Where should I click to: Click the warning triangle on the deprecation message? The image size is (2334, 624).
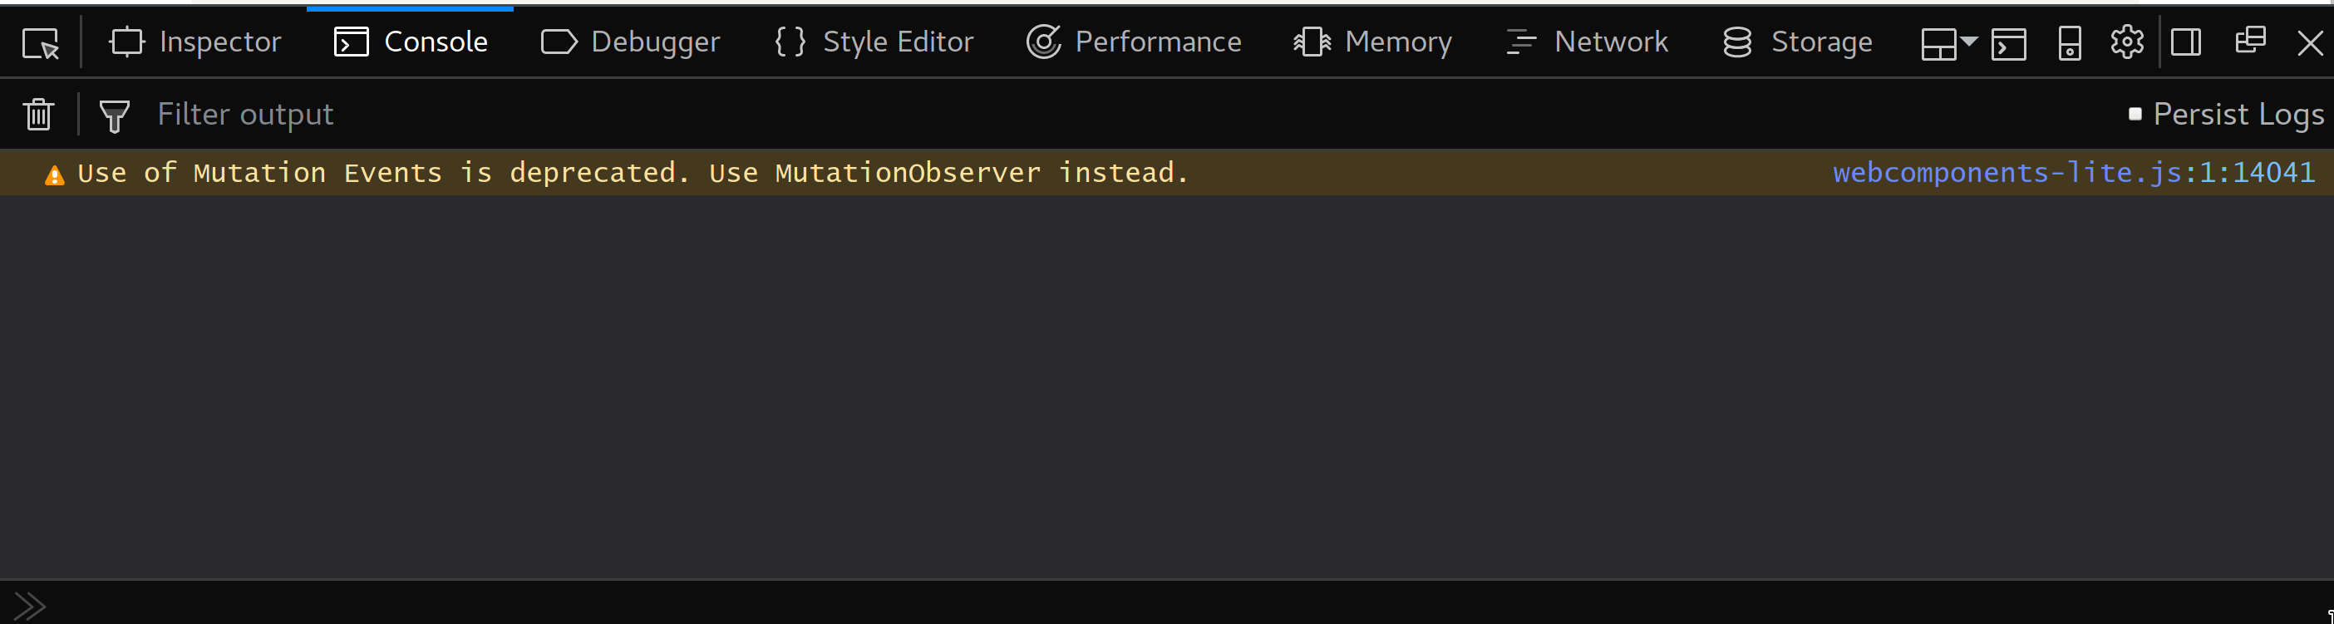click(x=55, y=172)
